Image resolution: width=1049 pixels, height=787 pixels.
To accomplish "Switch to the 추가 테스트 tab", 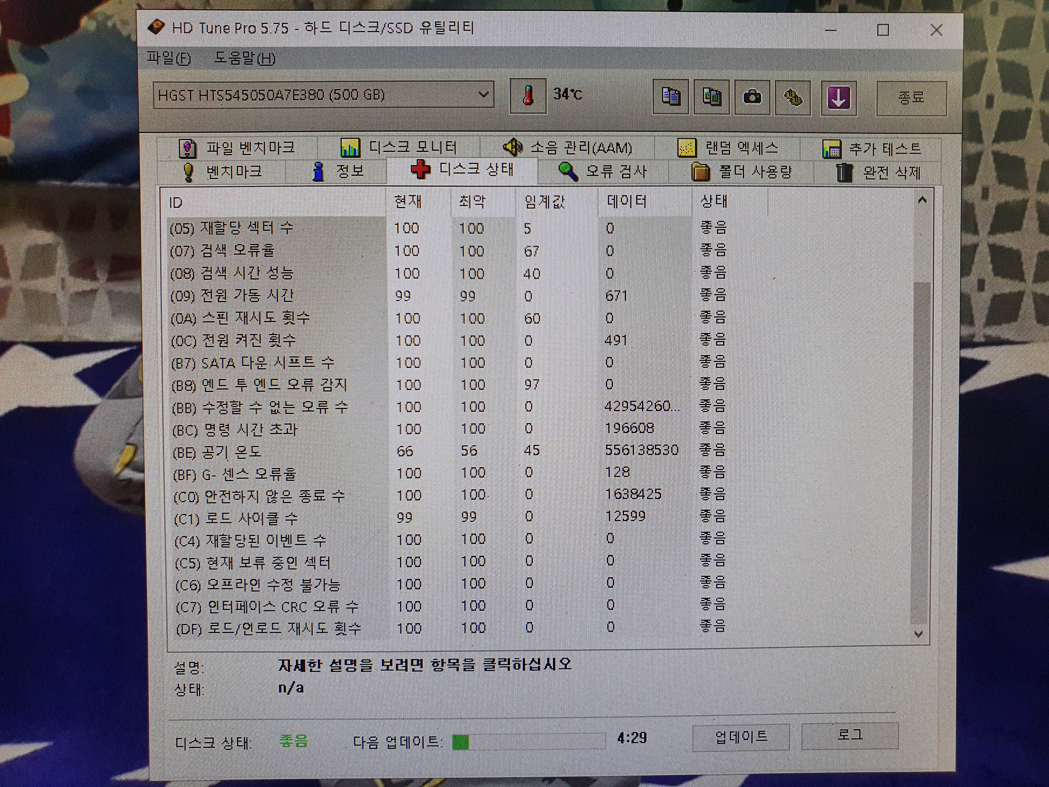I will [x=872, y=149].
